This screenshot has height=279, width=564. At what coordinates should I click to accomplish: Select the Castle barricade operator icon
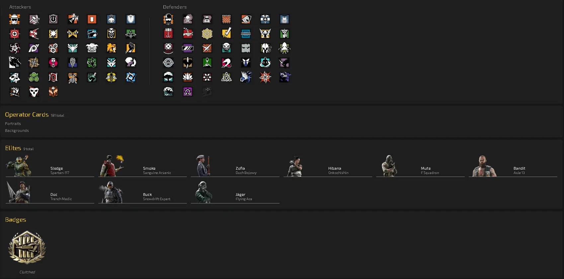(226, 19)
